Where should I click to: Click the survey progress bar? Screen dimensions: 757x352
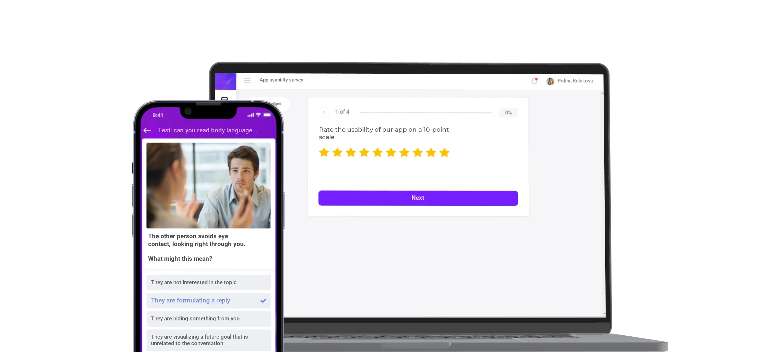[426, 112]
